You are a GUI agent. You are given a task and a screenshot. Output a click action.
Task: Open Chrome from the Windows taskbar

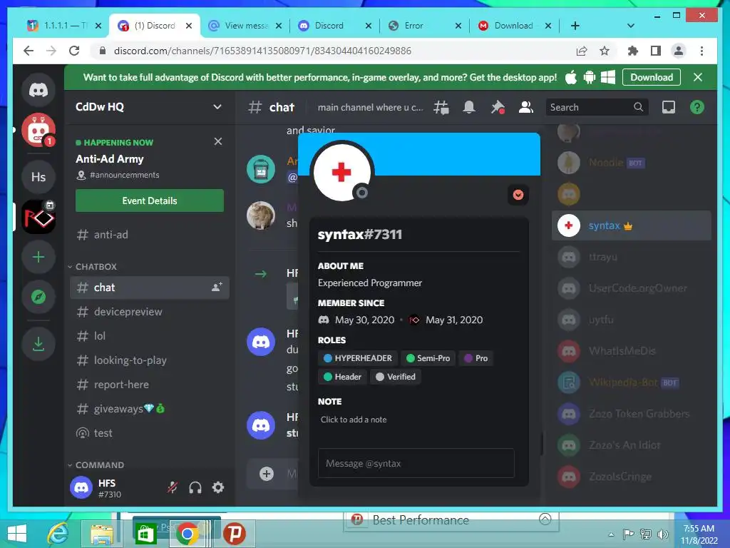pyautogui.click(x=187, y=534)
